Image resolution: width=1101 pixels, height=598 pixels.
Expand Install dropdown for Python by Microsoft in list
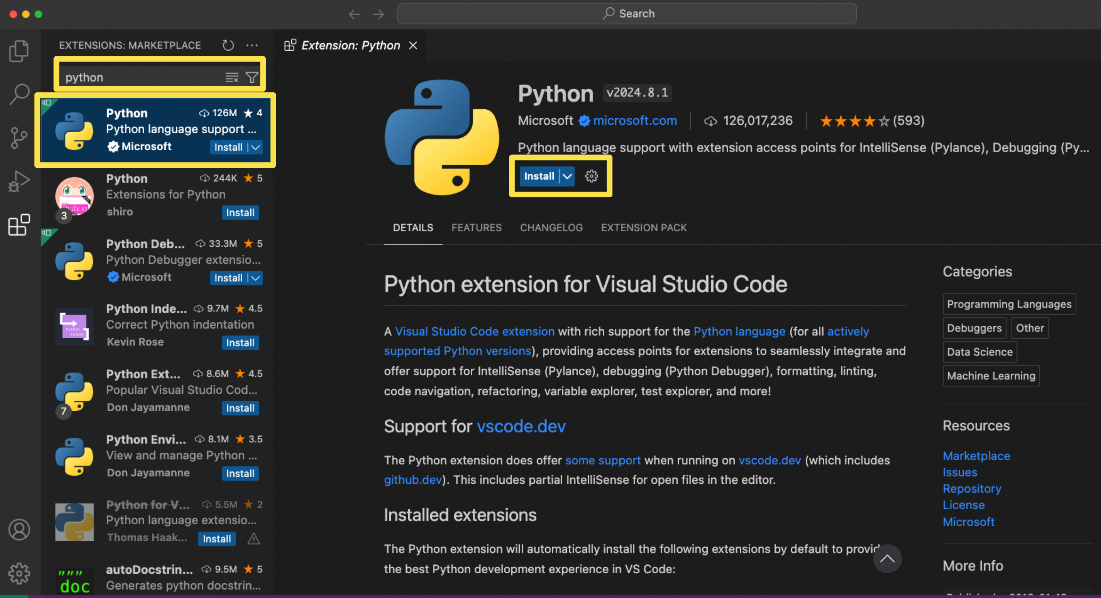pos(256,147)
